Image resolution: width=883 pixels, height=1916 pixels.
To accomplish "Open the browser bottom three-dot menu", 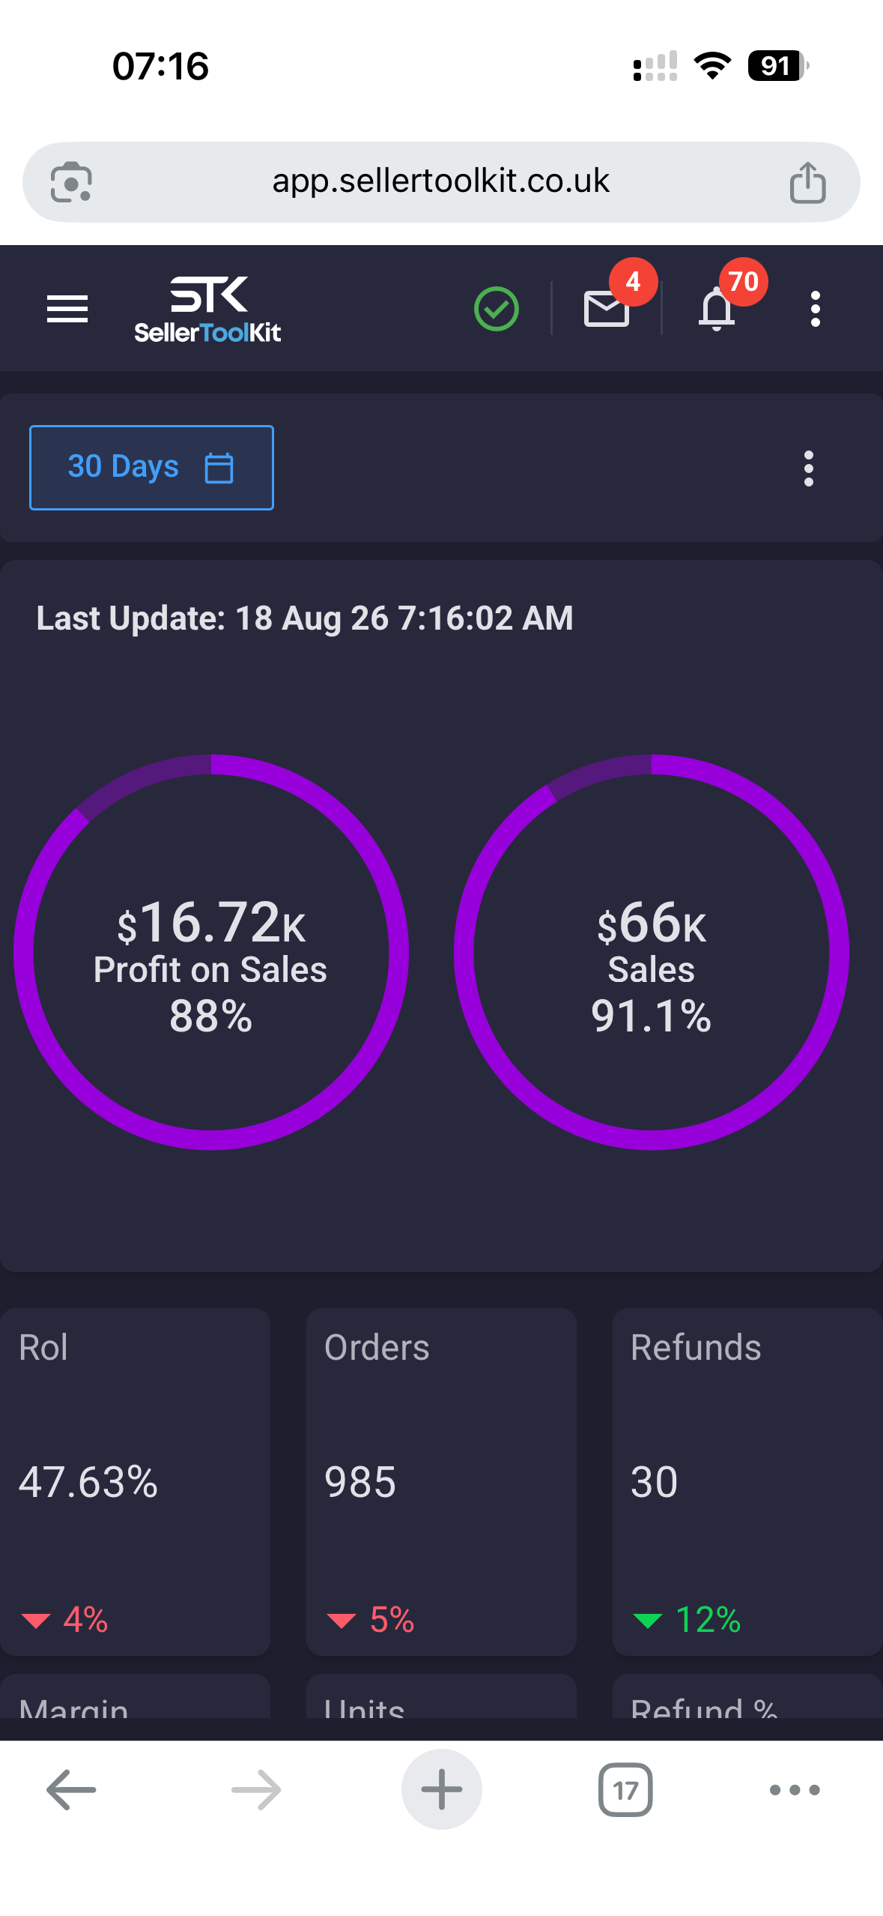I will tap(795, 1789).
